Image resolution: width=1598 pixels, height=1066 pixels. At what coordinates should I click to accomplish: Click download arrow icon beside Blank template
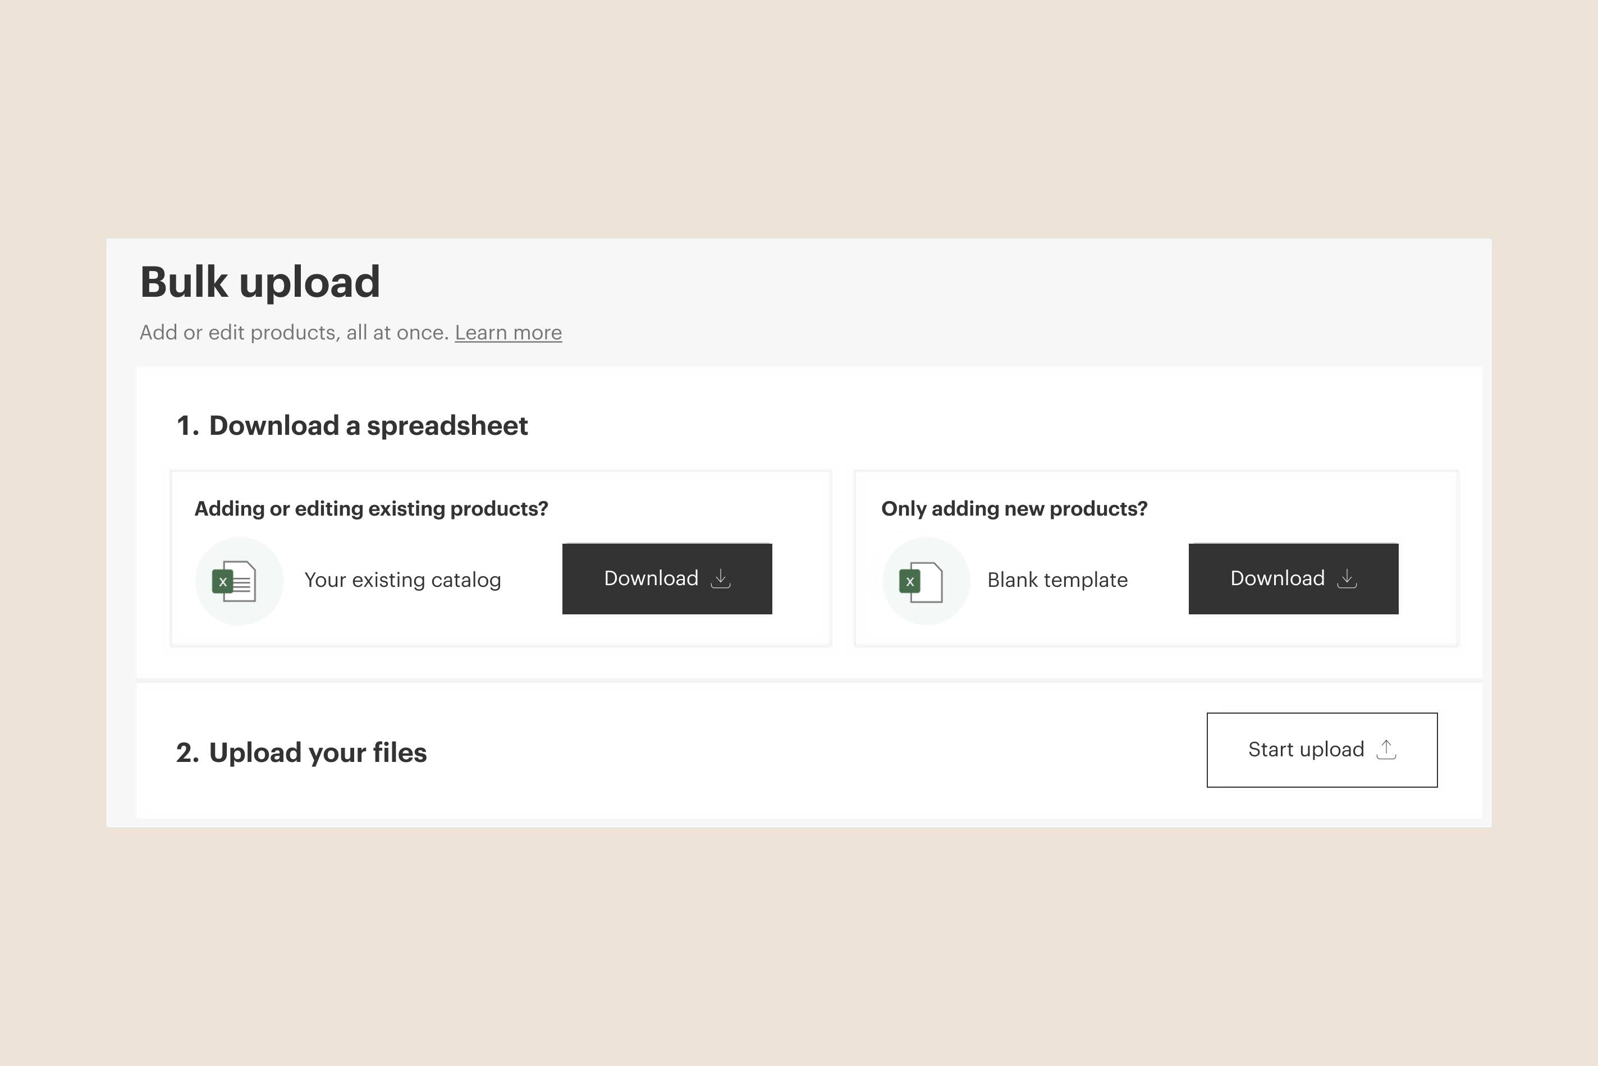pos(1347,578)
